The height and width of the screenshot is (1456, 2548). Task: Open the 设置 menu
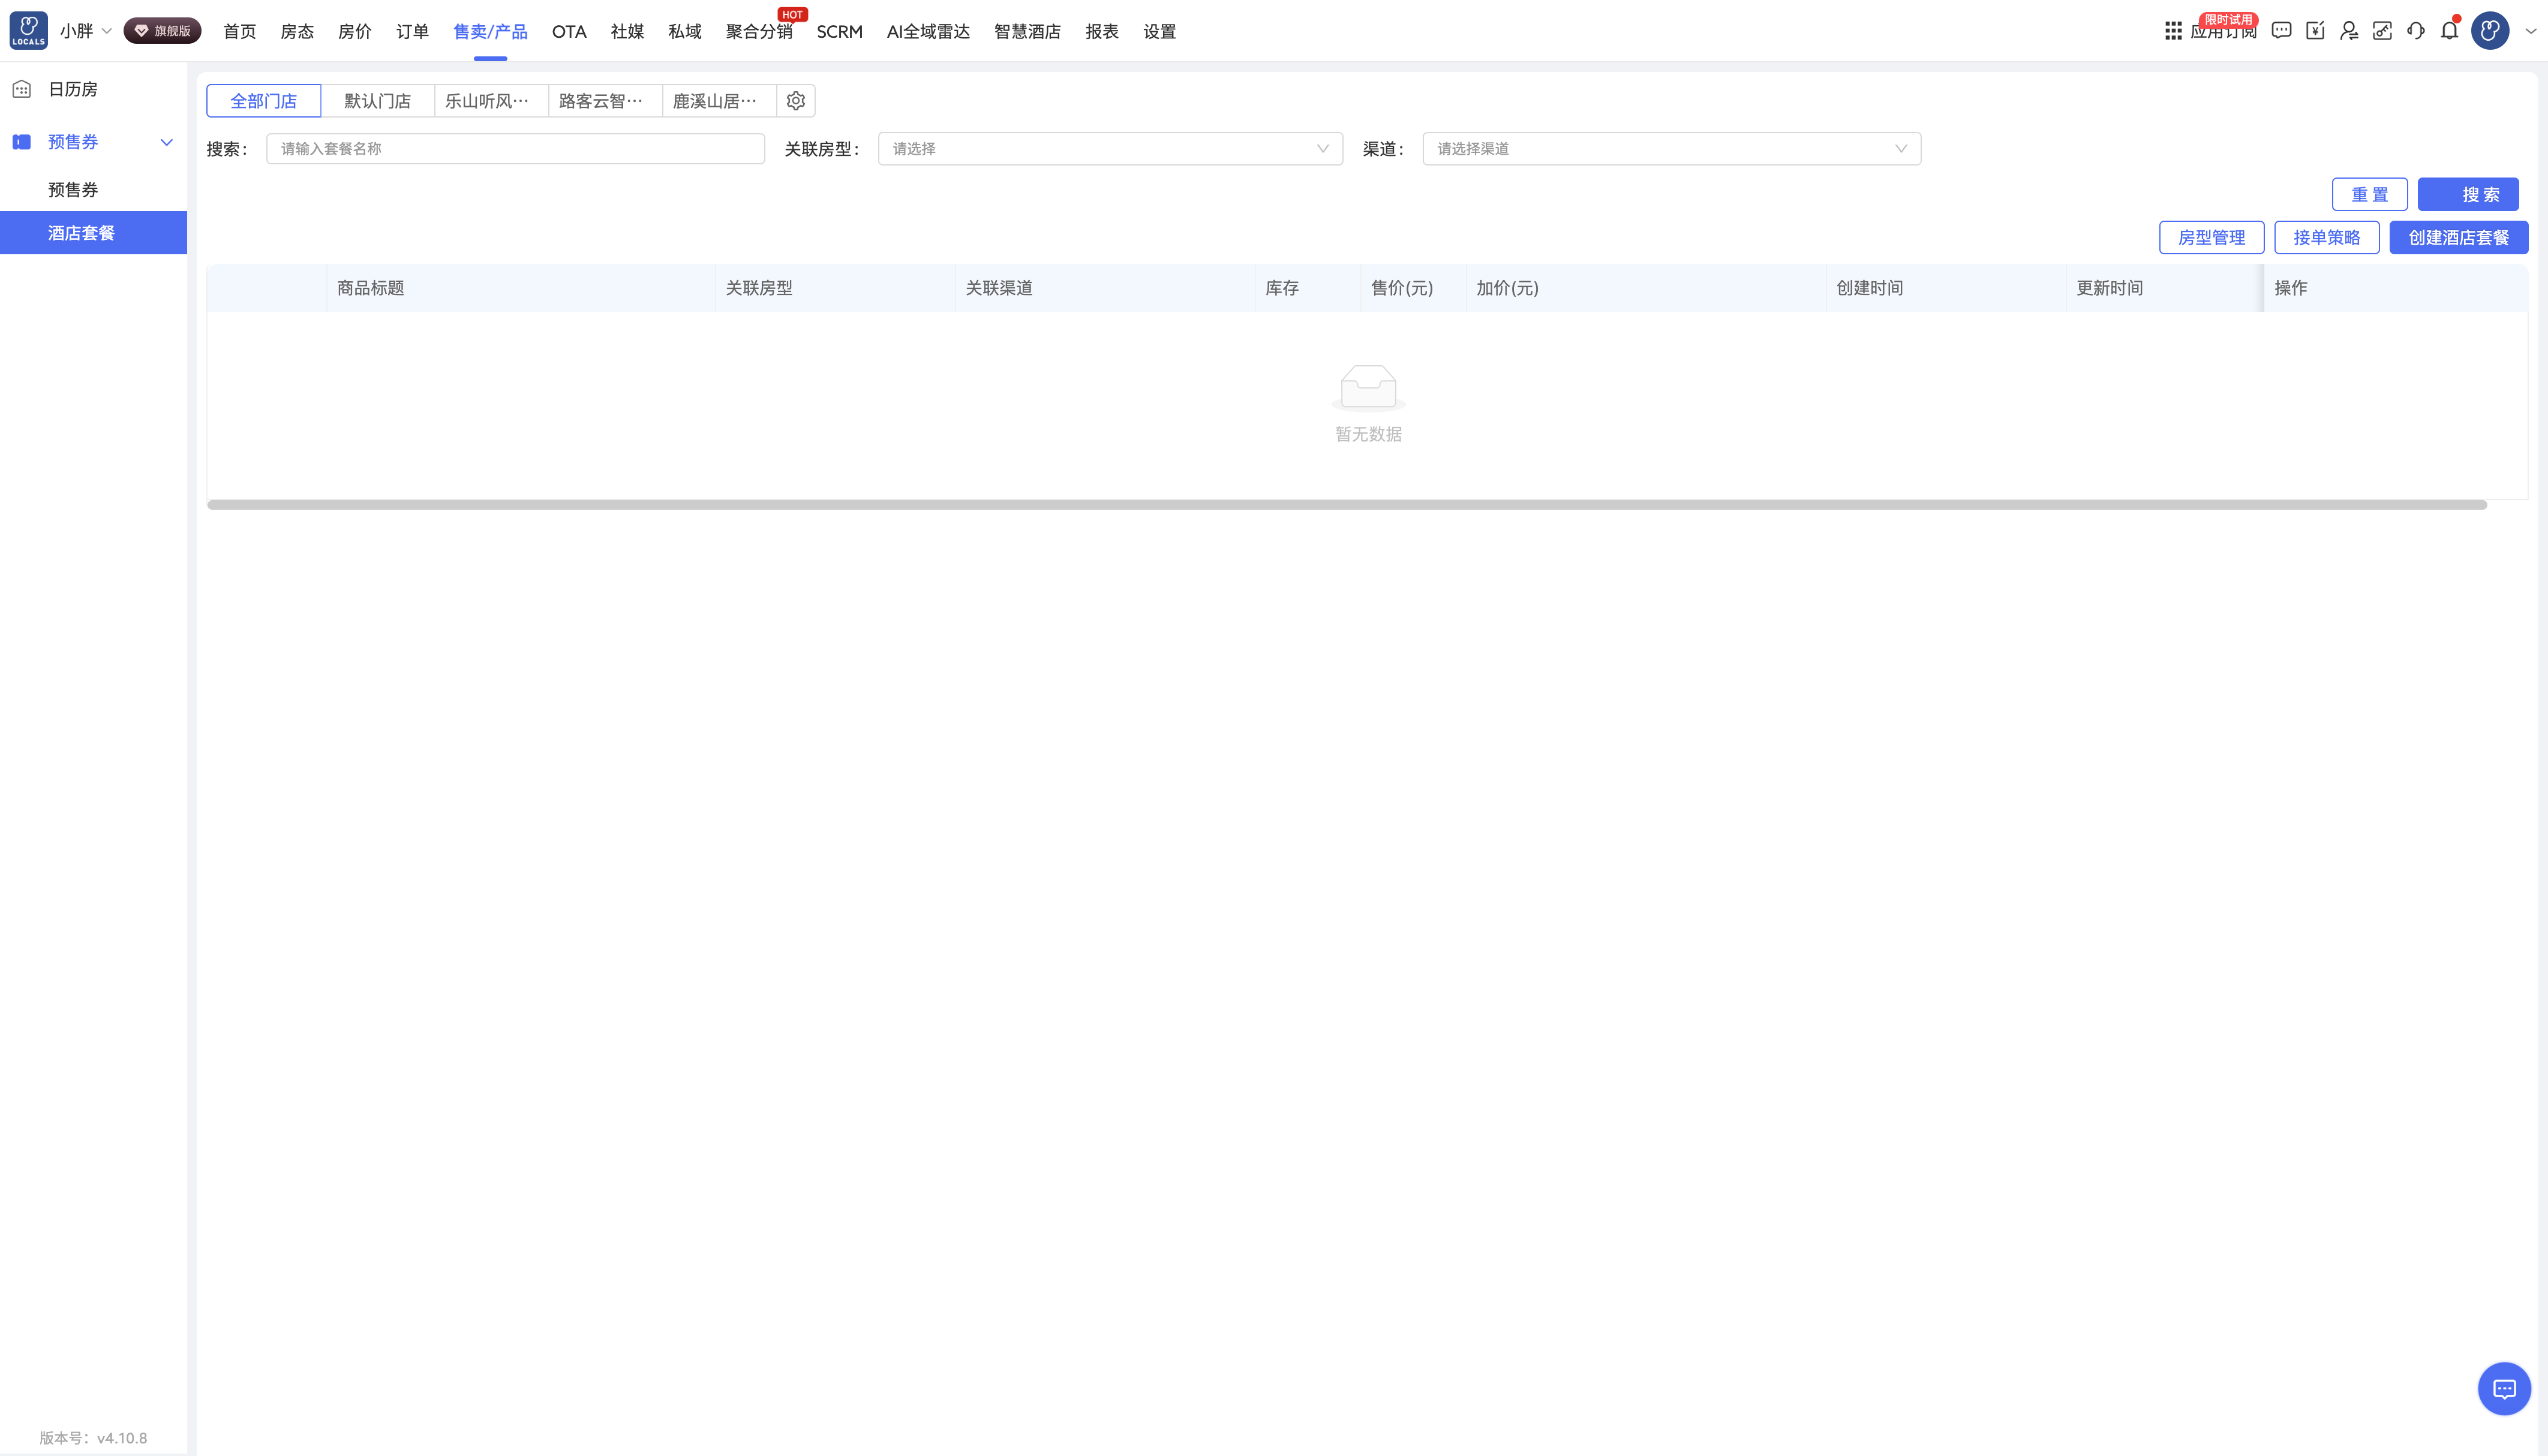click(1159, 32)
